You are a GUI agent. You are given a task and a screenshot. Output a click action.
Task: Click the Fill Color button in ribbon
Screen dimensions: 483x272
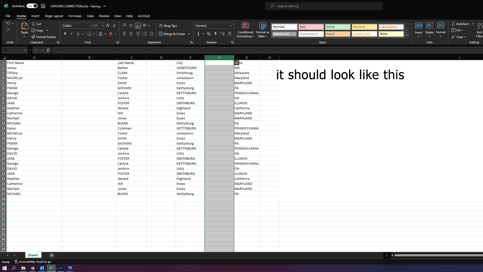101,33
